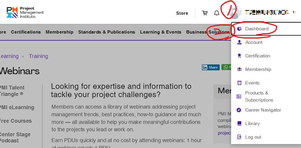Open the Business Solutions navigation item
This screenshot has height=148, width=301.
click(x=208, y=32)
